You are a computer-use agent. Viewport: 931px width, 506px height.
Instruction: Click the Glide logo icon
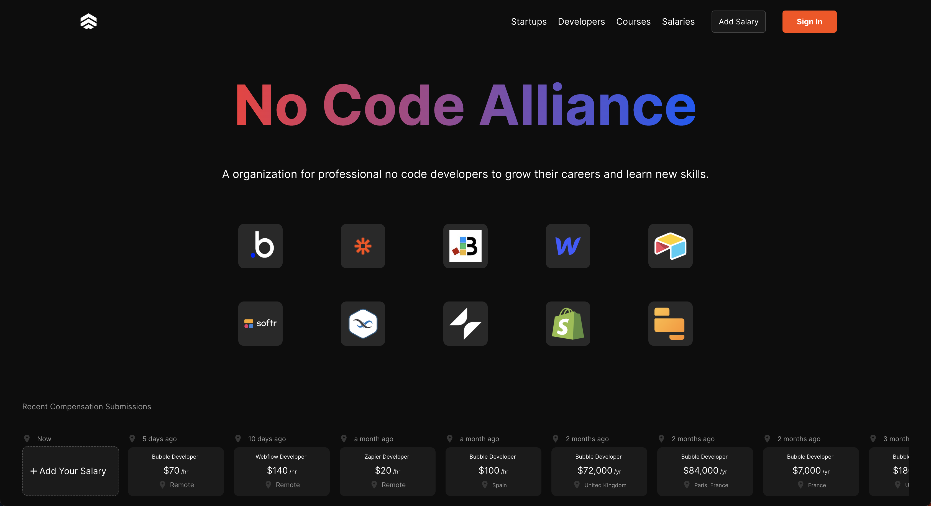coord(465,323)
